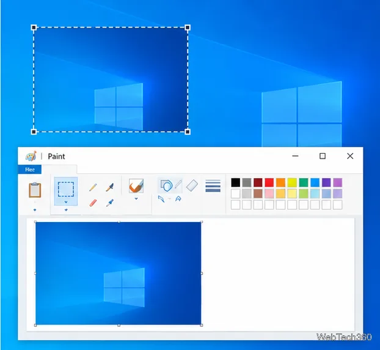Open the arrow inside the highlighted Select button
The image size is (380, 350).
click(66, 202)
